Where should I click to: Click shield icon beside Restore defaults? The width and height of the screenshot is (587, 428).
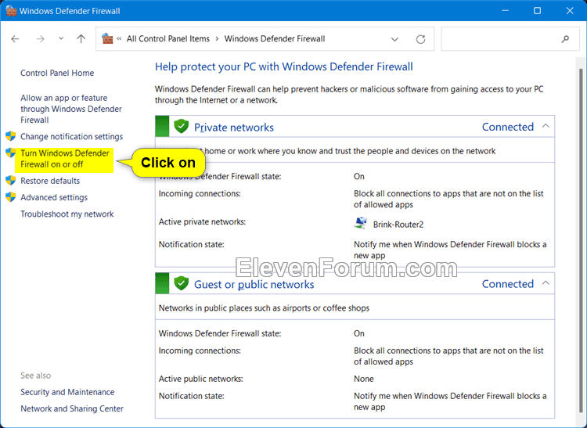(10, 180)
